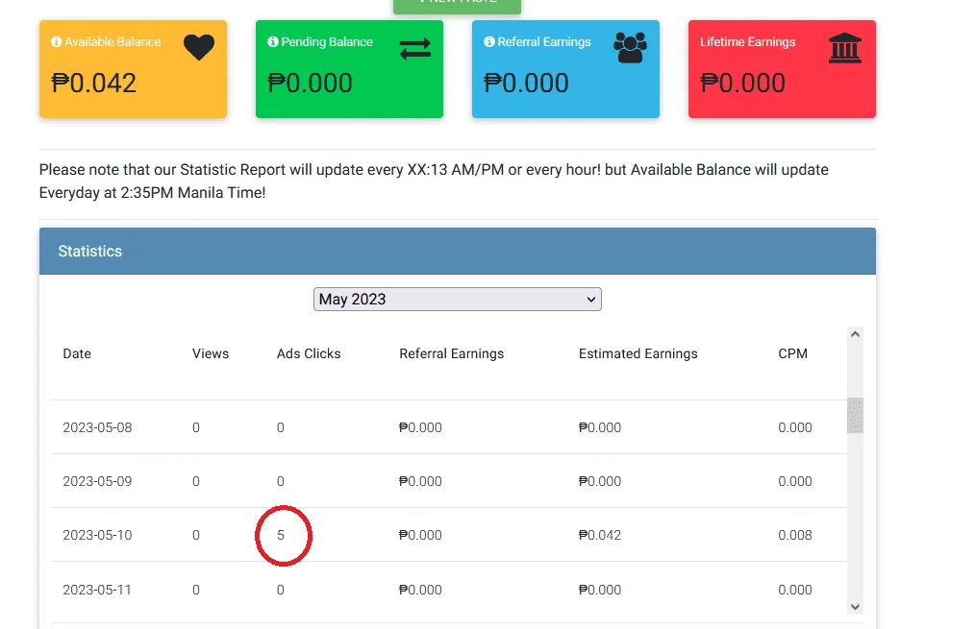Click the people group icon on Referral Earnings
The width and height of the screenshot is (975, 629).
[630, 48]
